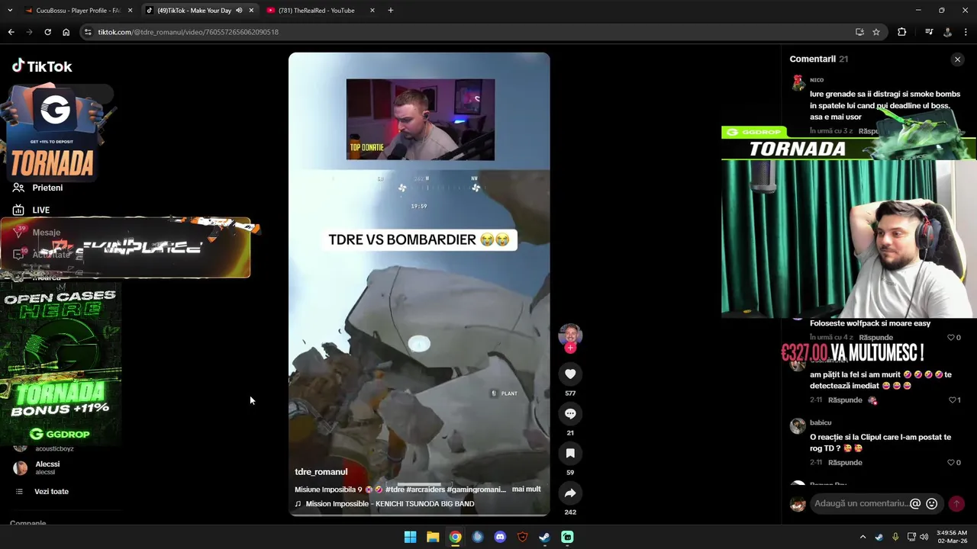Open the taskbar volume control
This screenshot has height=549, width=977.
click(x=924, y=537)
